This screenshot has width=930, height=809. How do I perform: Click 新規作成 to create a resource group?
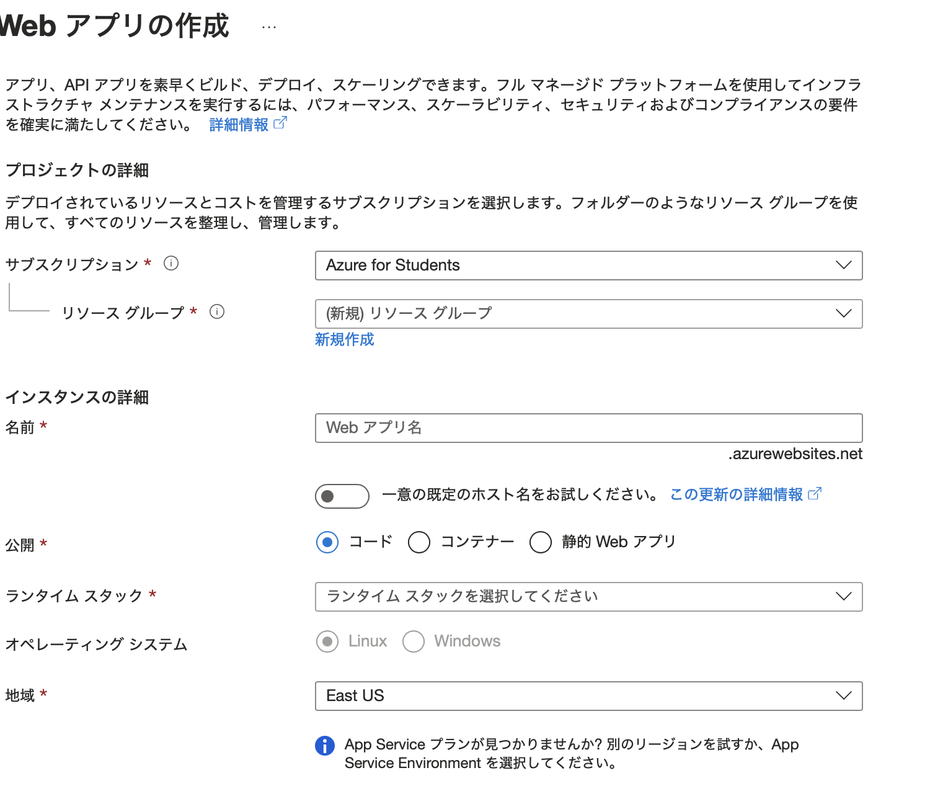pos(344,339)
